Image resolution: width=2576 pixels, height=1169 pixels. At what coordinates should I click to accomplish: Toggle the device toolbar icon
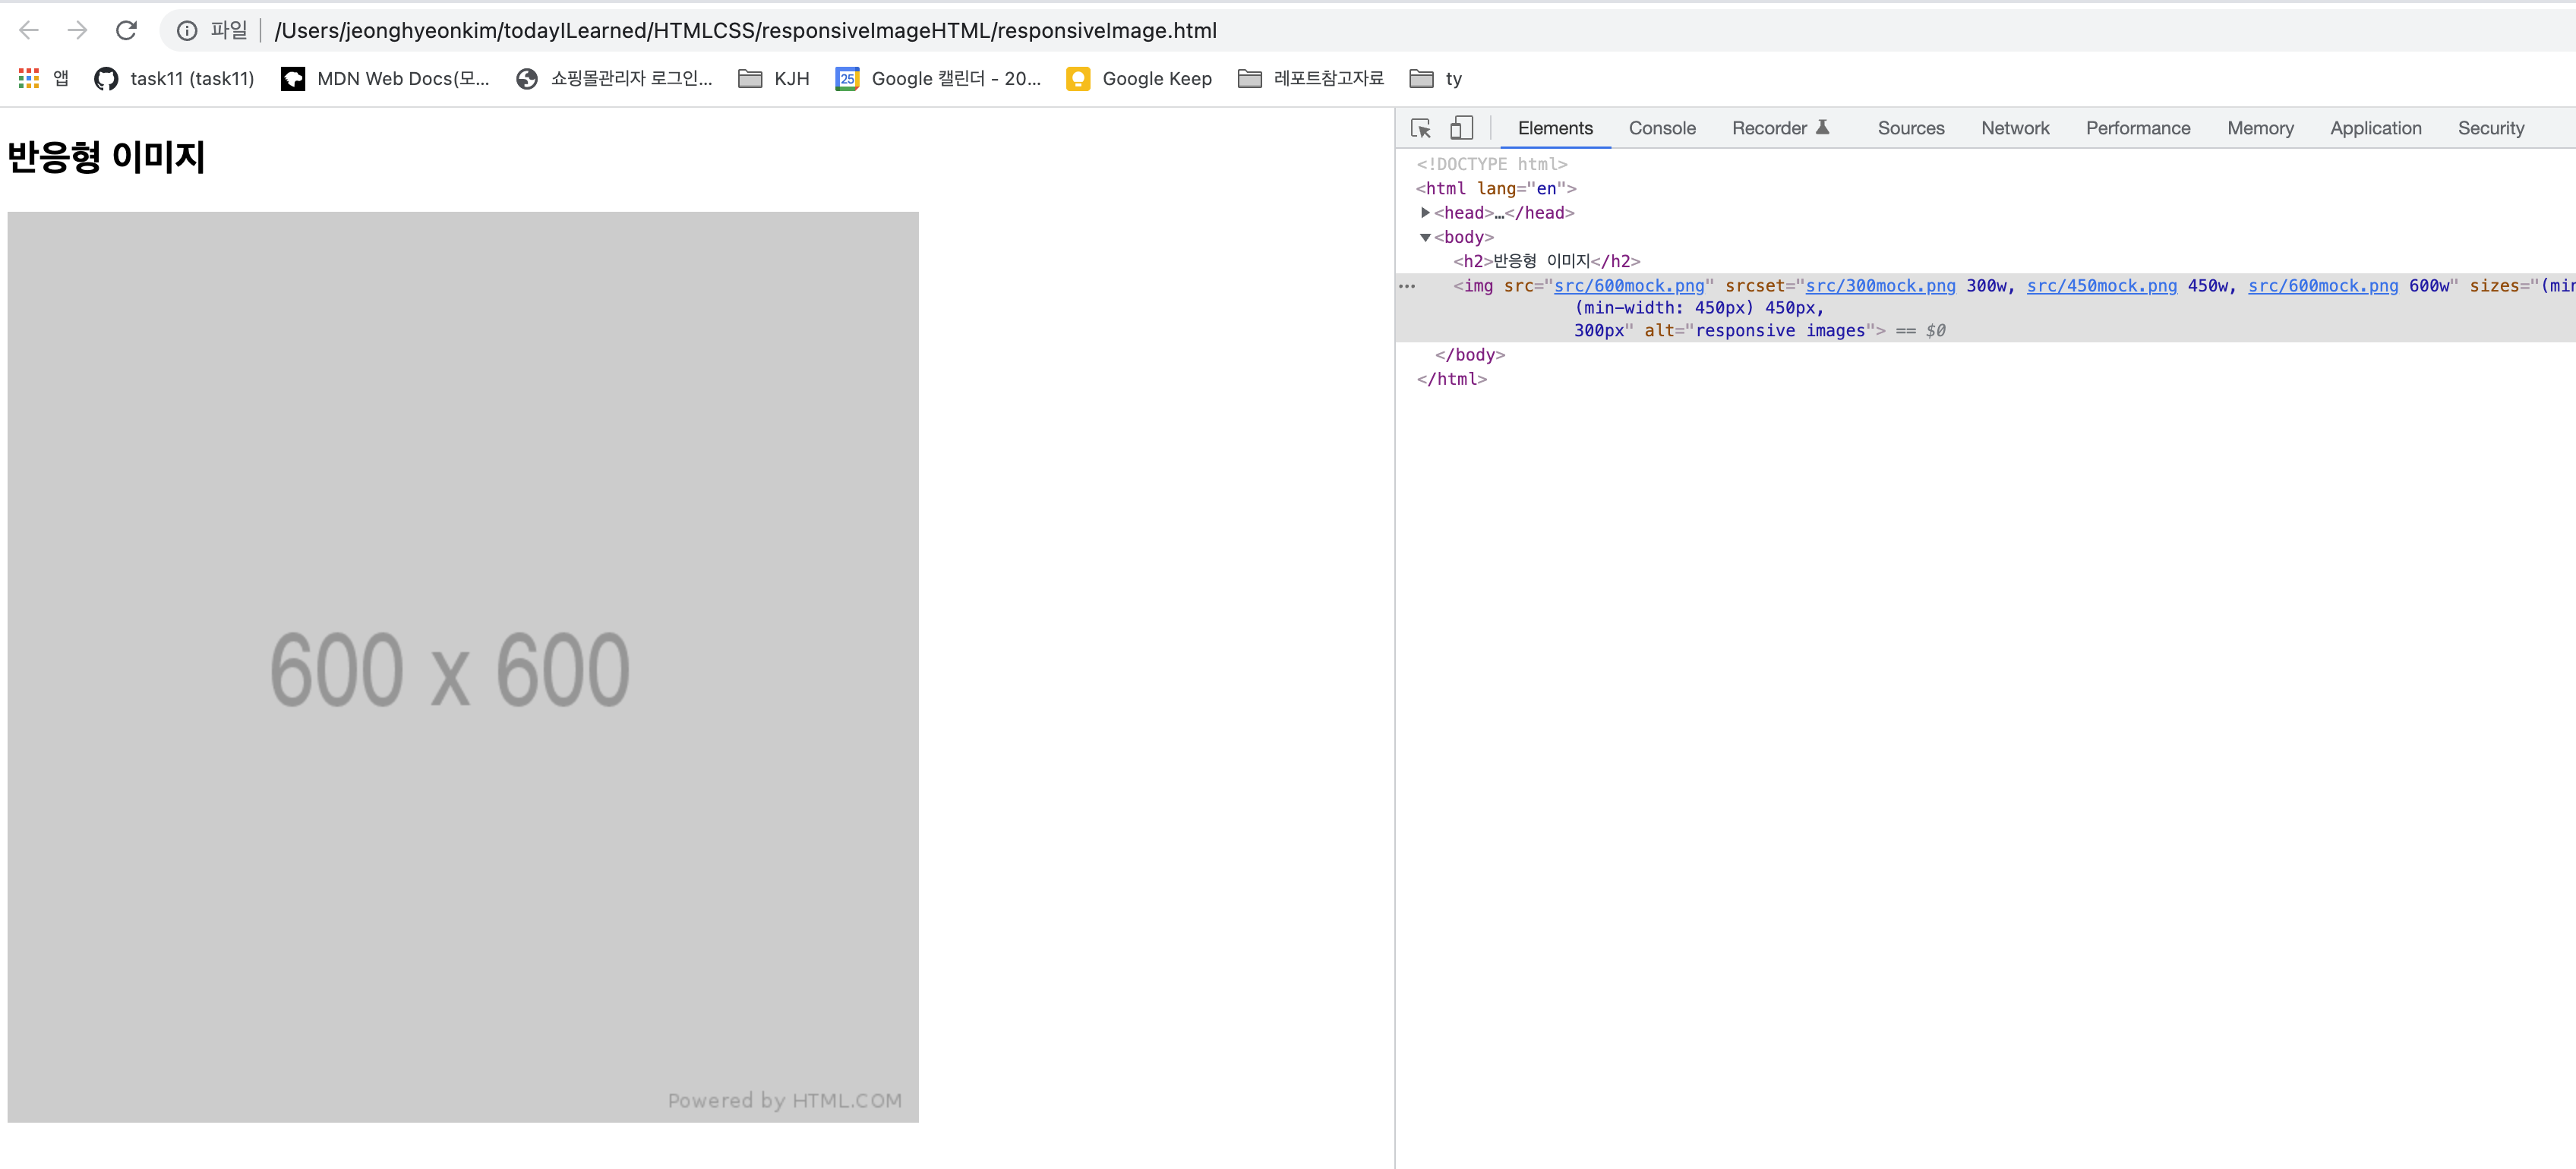click(x=1461, y=128)
